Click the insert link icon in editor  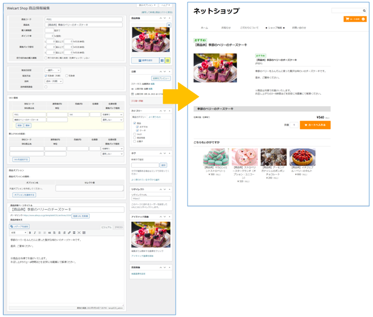pos(69,233)
